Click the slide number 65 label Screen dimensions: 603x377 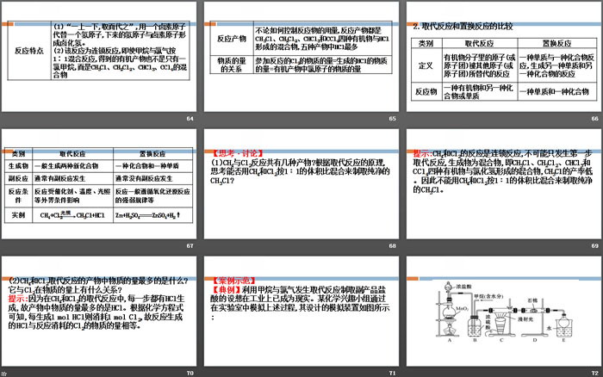(x=391, y=117)
